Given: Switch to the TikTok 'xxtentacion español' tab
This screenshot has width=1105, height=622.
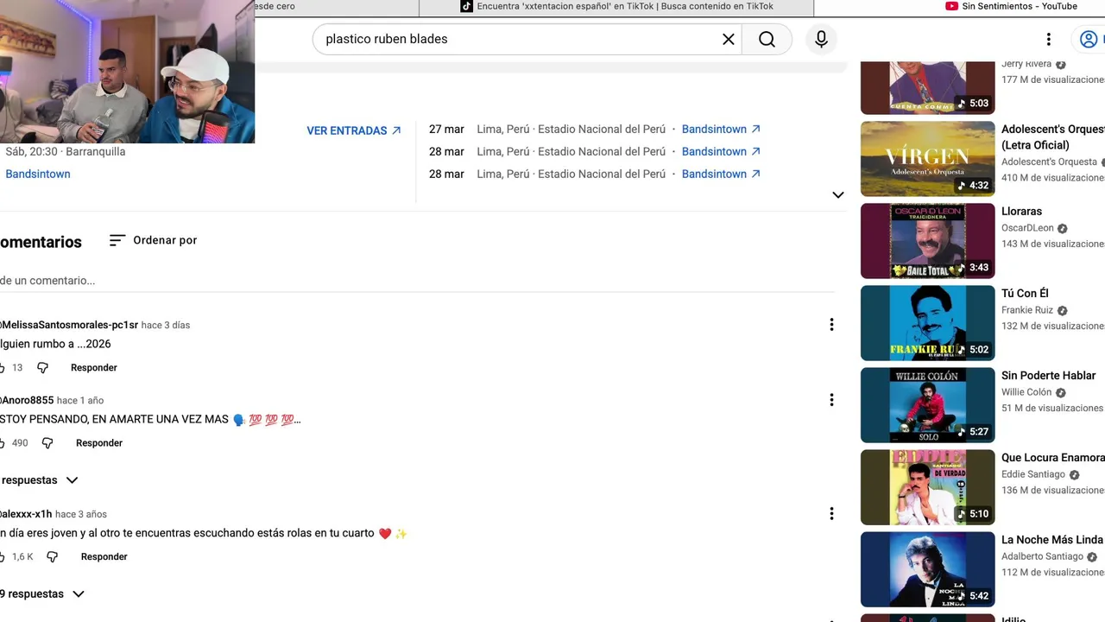Looking at the screenshot, I should pyautogui.click(x=616, y=7).
